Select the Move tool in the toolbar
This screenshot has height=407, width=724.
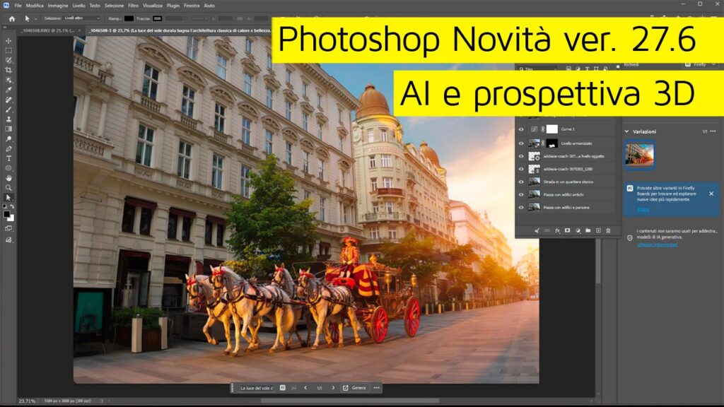pos(8,40)
